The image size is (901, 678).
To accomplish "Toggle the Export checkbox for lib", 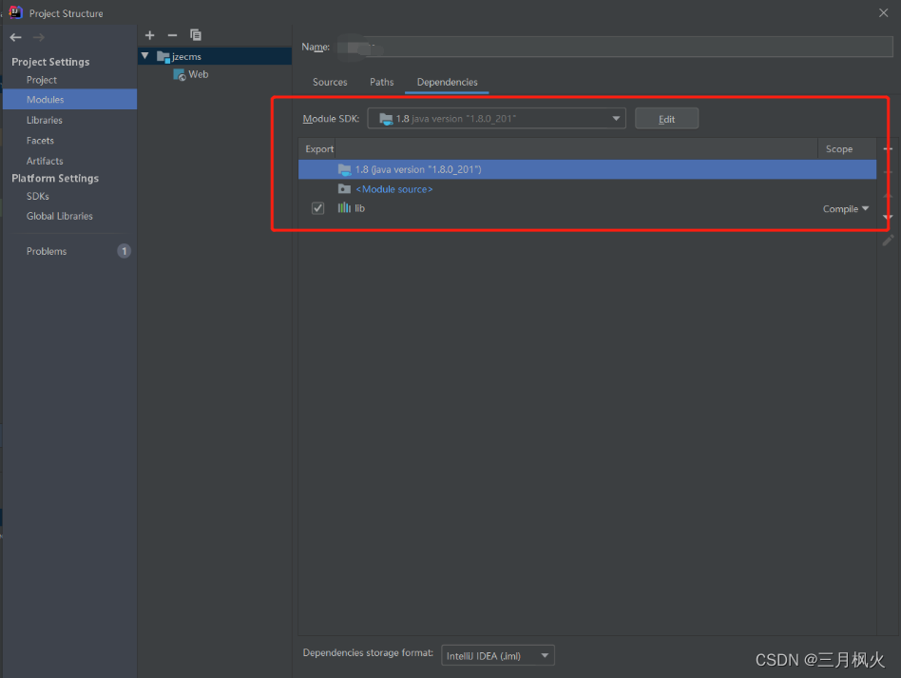I will [318, 208].
